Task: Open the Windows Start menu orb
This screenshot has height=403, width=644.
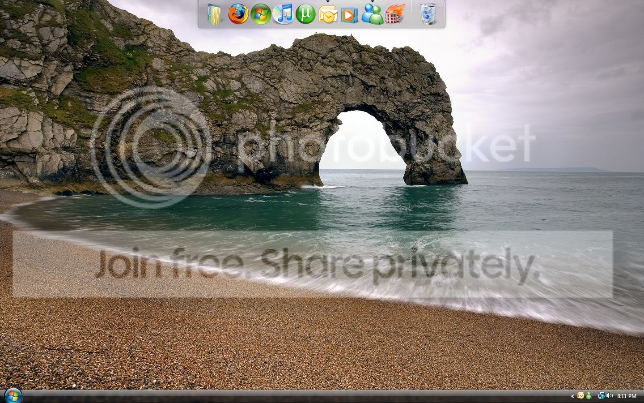Action: pos(13,396)
